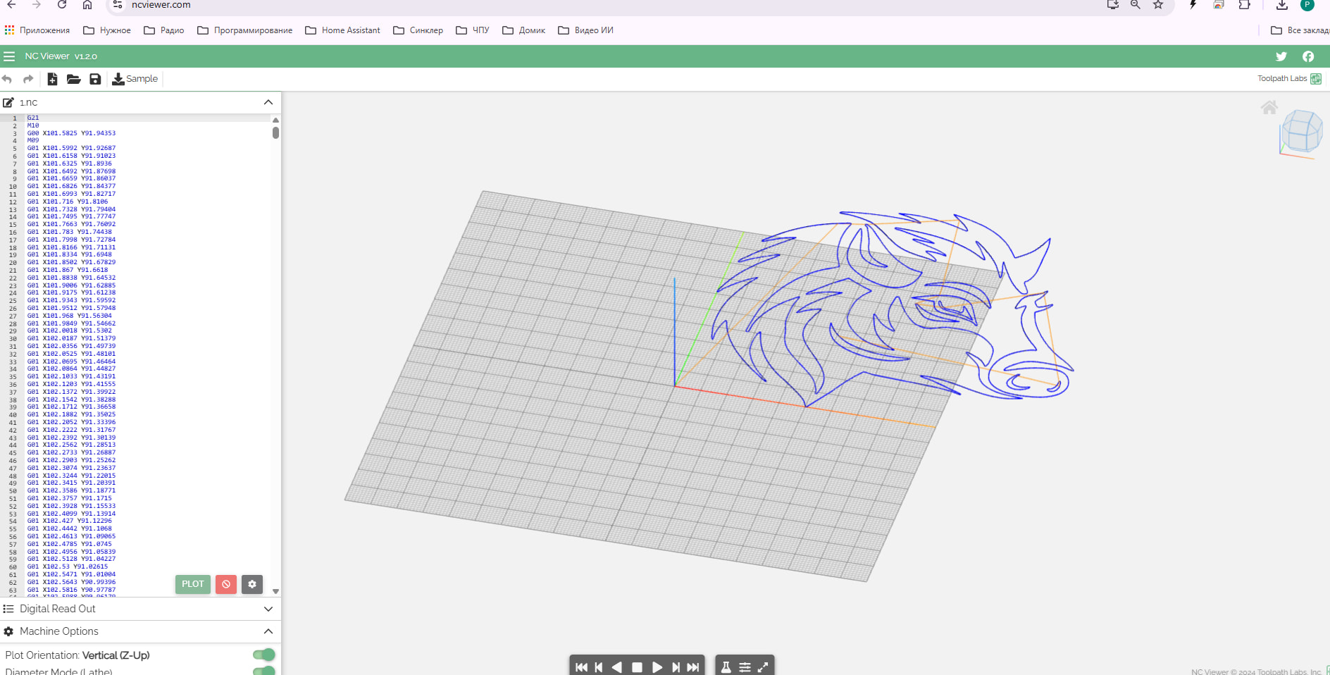Toggle the Plot Orientation Vertical (Z-Up) switch
This screenshot has height=675, width=1330.
[x=264, y=655]
